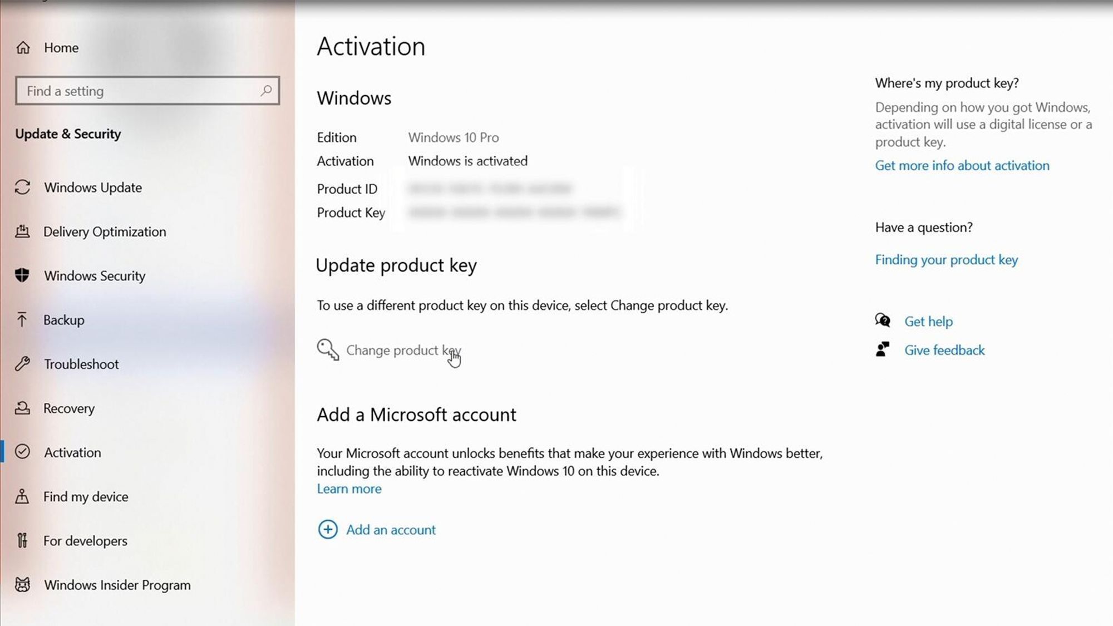Click Get more info about activation
The width and height of the screenshot is (1113, 626).
coord(962,165)
